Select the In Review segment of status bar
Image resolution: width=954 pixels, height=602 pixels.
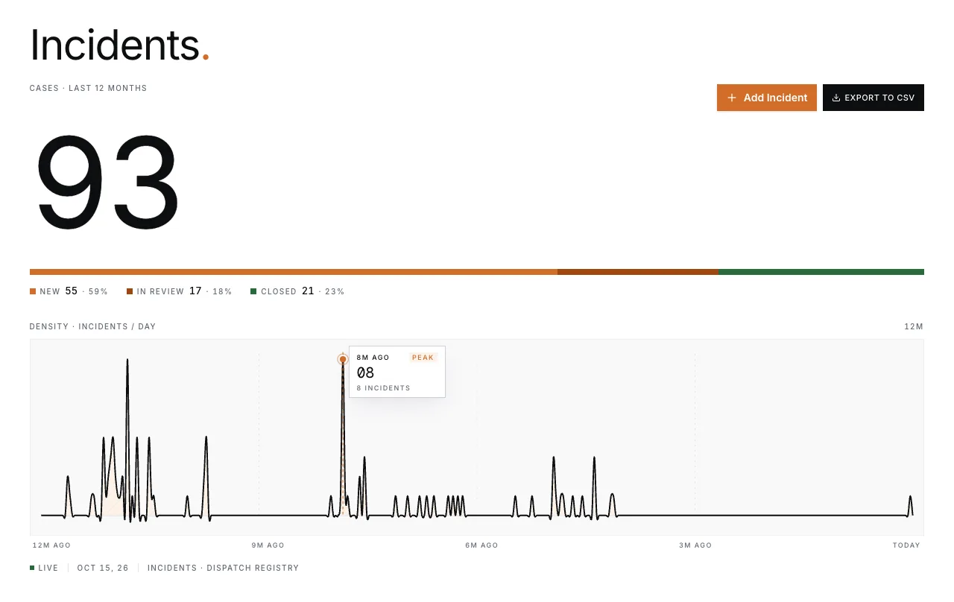tap(638, 272)
